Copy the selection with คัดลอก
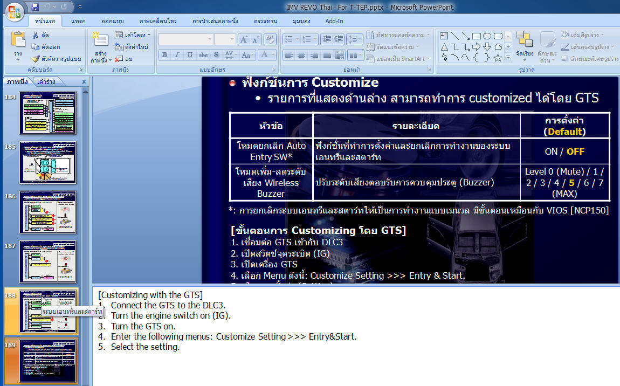This screenshot has height=386, width=620. [46, 47]
